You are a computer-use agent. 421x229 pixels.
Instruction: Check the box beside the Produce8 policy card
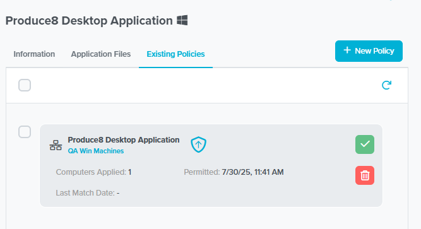coord(25,132)
